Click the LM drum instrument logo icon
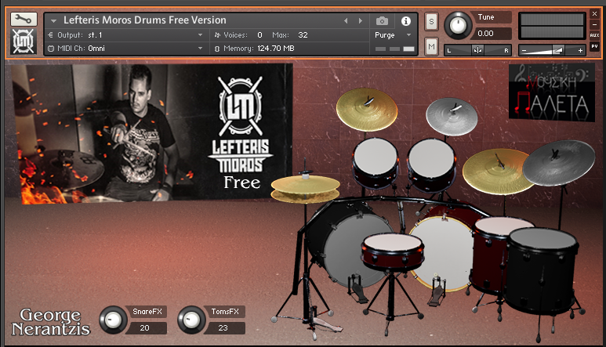The width and height of the screenshot is (606, 347). (24, 42)
